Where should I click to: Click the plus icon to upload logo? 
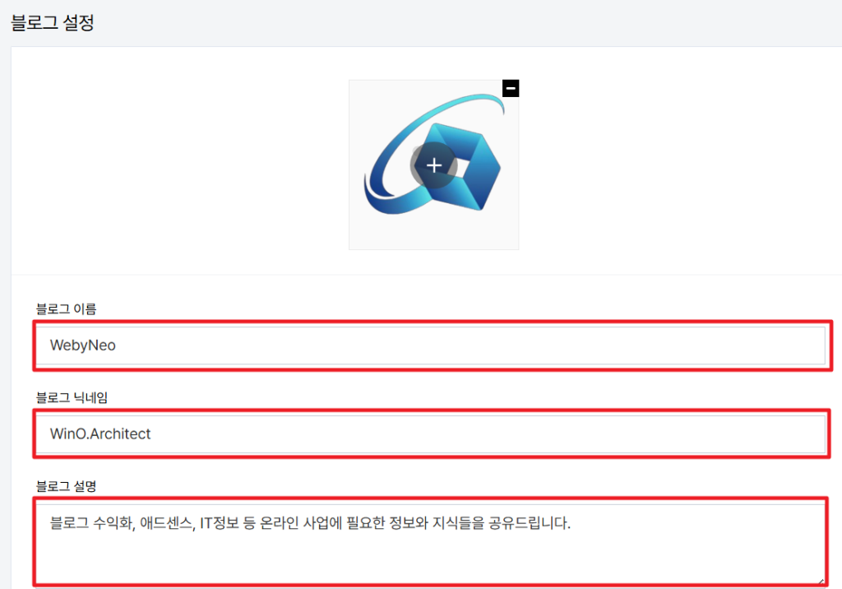[x=434, y=165]
